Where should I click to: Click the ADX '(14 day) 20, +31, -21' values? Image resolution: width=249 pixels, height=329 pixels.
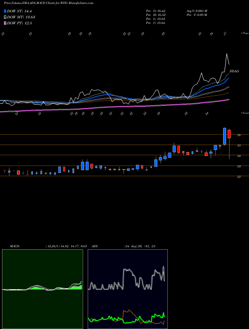point(139,246)
